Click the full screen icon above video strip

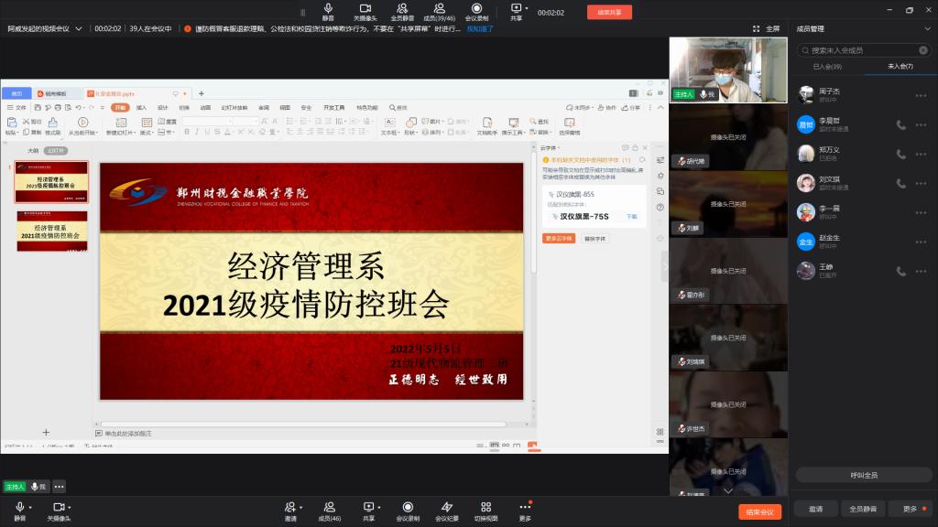(x=756, y=28)
